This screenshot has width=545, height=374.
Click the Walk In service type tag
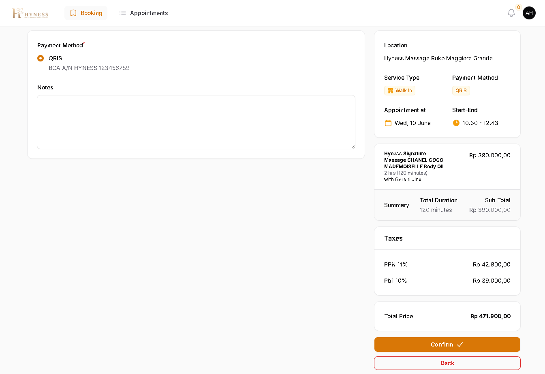click(x=400, y=91)
